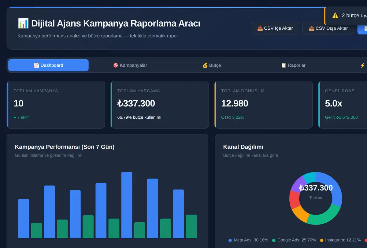
Task: Click the money bag icon on Bütçe tab
Action: [205, 65]
